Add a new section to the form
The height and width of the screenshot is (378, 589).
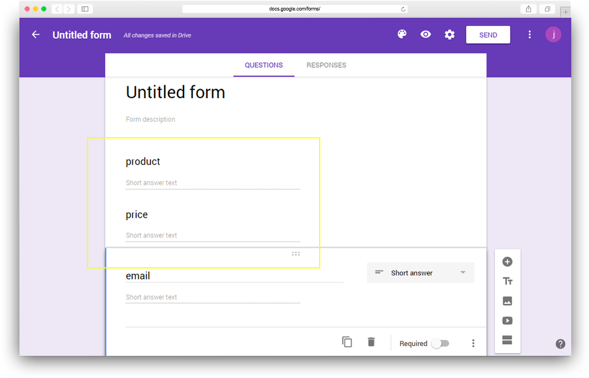point(508,340)
